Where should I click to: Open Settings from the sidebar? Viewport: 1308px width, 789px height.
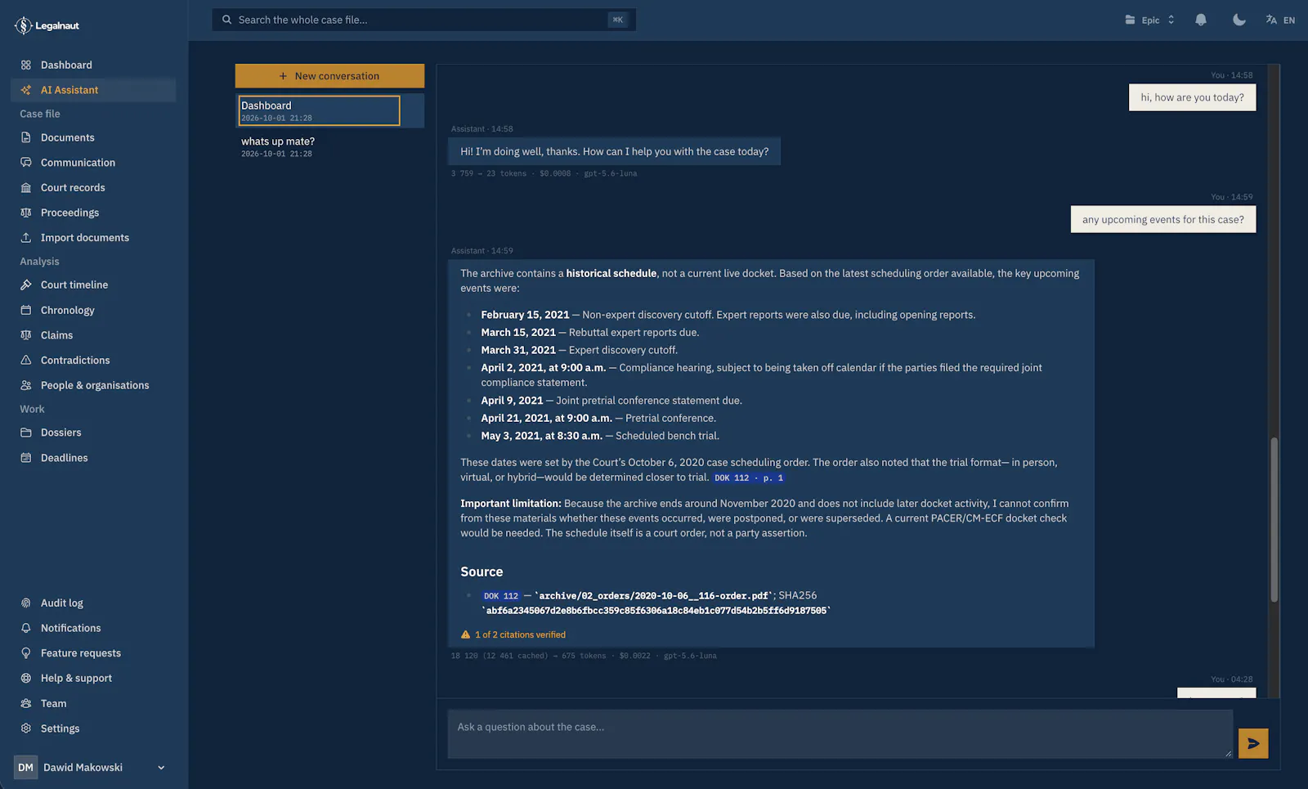click(x=93, y=728)
